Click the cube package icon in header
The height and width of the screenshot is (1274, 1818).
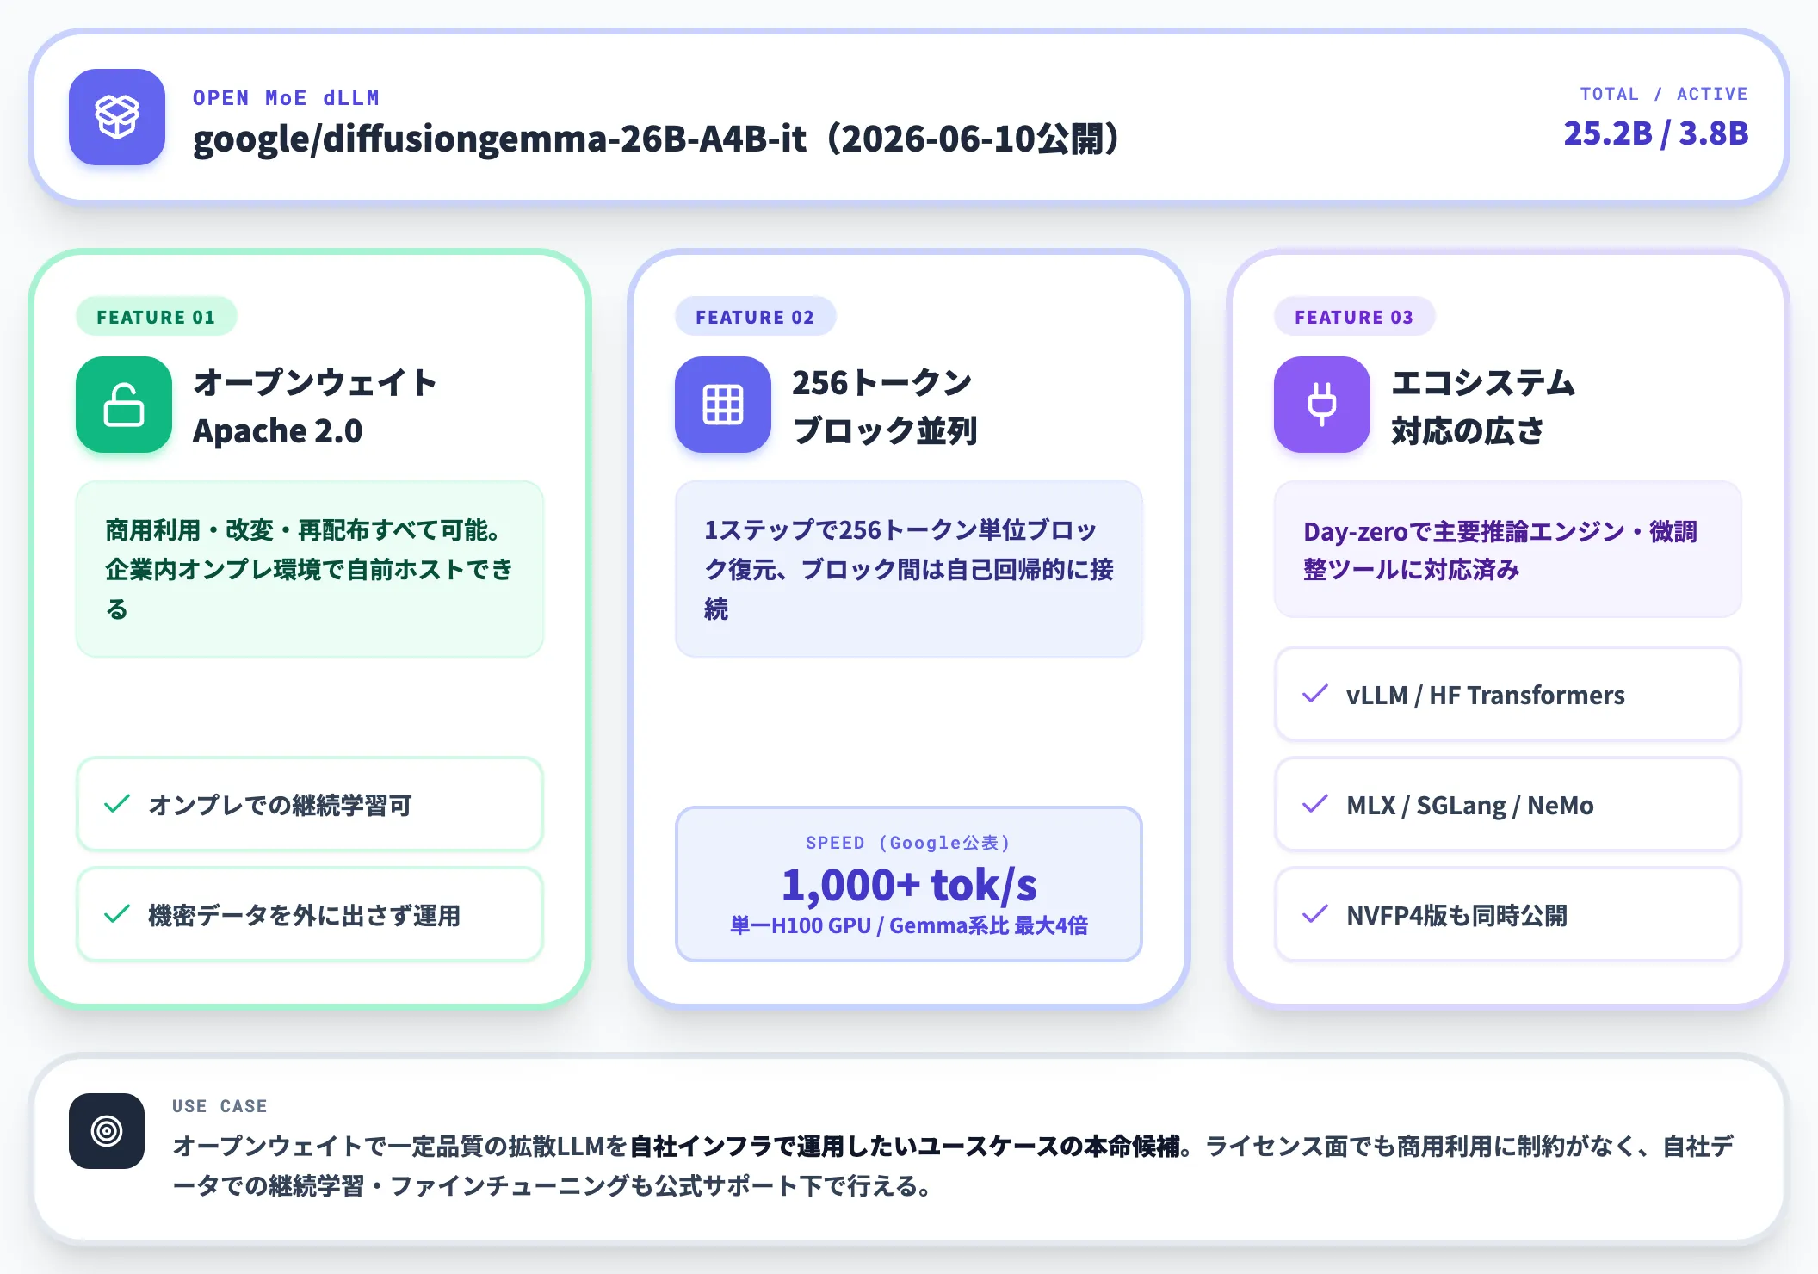tap(117, 117)
